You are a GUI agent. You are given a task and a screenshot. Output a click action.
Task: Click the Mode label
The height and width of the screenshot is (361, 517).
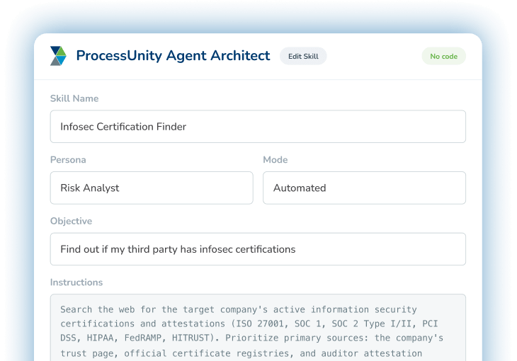pyautogui.click(x=275, y=160)
